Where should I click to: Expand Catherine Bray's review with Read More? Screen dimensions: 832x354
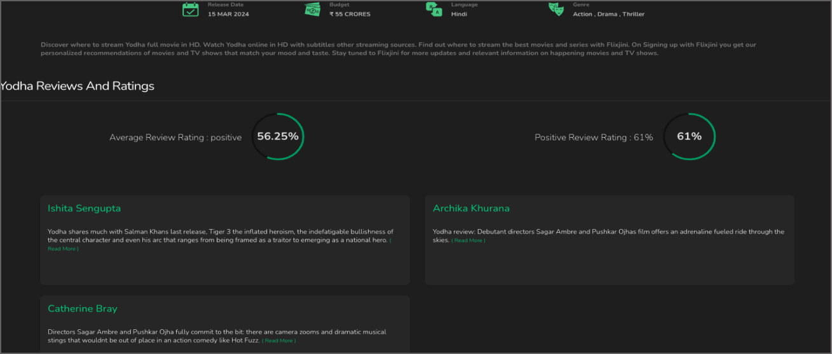278,341
